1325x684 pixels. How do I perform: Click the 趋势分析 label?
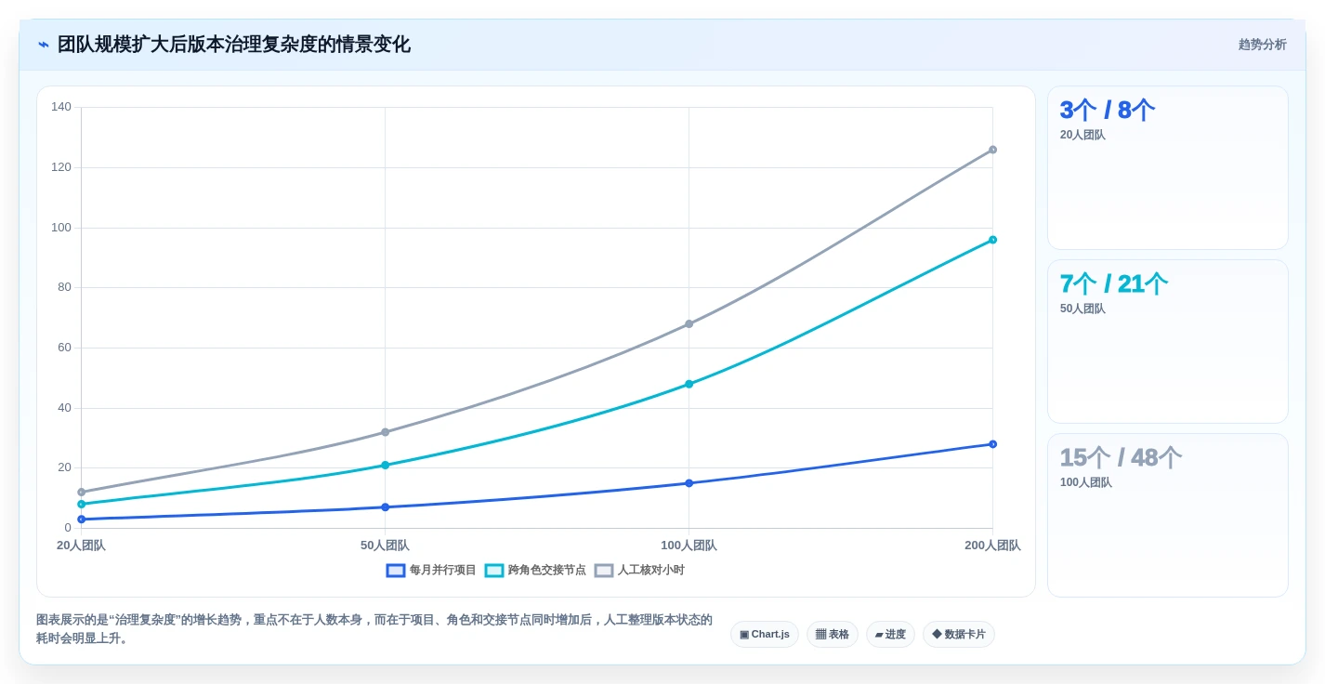[1262, 45]
